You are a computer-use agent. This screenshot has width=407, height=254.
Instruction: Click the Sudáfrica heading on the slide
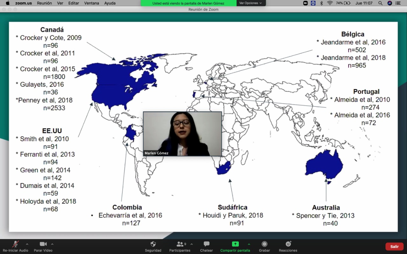(232, 207)
